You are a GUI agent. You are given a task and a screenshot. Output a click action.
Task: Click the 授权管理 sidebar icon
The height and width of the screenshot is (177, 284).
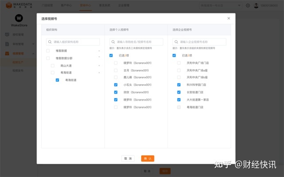7,34
